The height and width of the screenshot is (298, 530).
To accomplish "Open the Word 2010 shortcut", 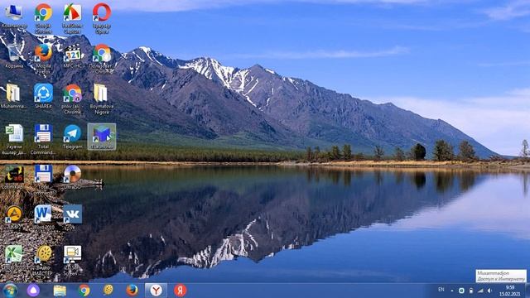I will tap(43, 217).
